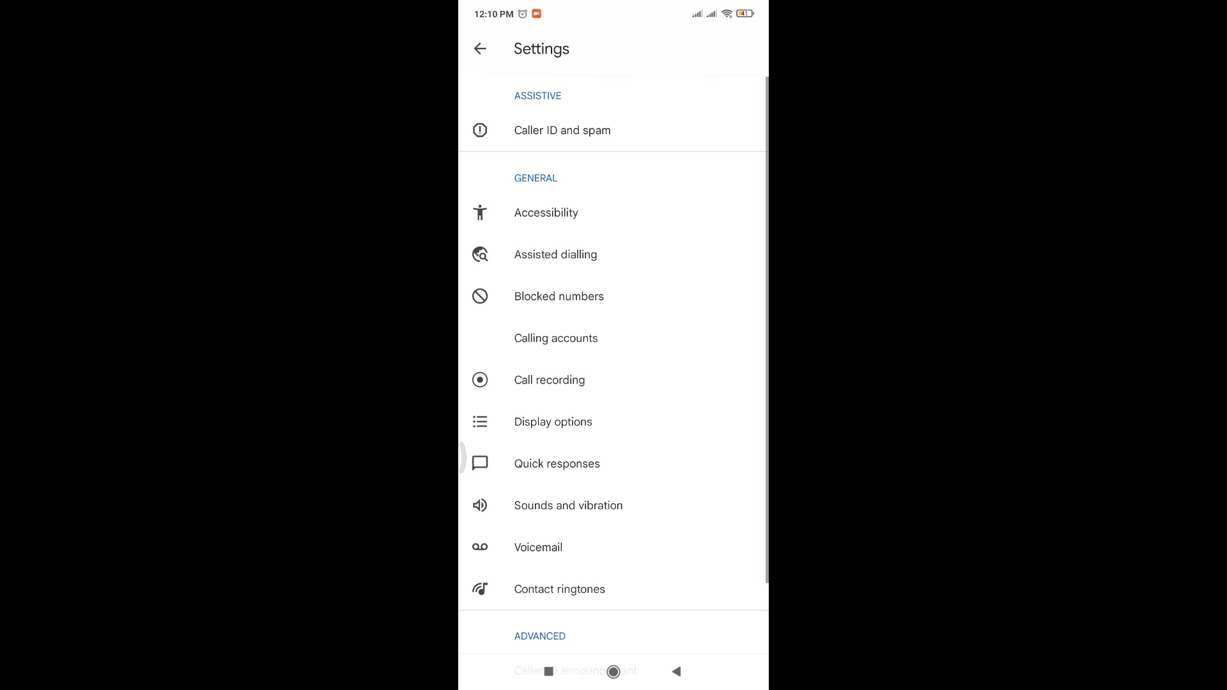Tap the Voicemail tape icon
The height and width of the screenshot is (690, 1227).
pos(480,547)
